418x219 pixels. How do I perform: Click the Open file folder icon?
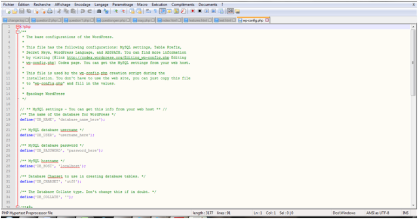click(15, 11)
